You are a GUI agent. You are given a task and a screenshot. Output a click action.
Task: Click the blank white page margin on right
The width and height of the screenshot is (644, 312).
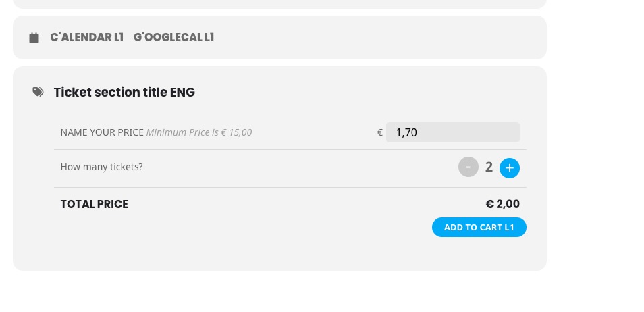[x=595, y=156]
